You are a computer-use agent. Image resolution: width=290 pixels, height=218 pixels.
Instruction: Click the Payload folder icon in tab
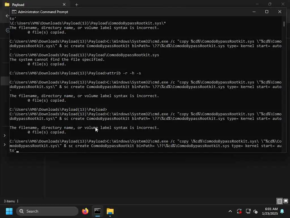click(x=7, y=5)
